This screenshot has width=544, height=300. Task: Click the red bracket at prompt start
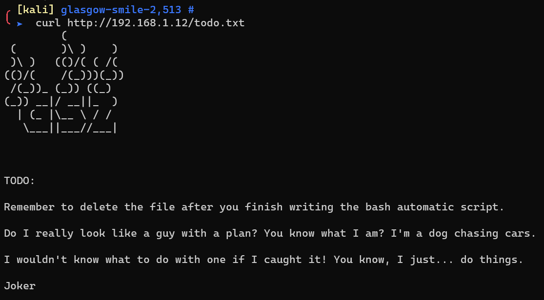click(x=8, y=17)
